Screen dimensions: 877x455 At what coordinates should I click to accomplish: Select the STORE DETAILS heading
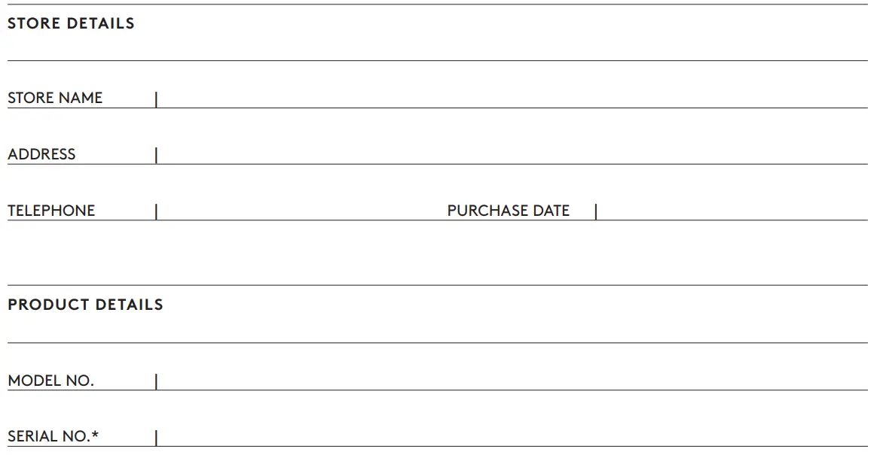pyautogui.click(x=71, y=23)
